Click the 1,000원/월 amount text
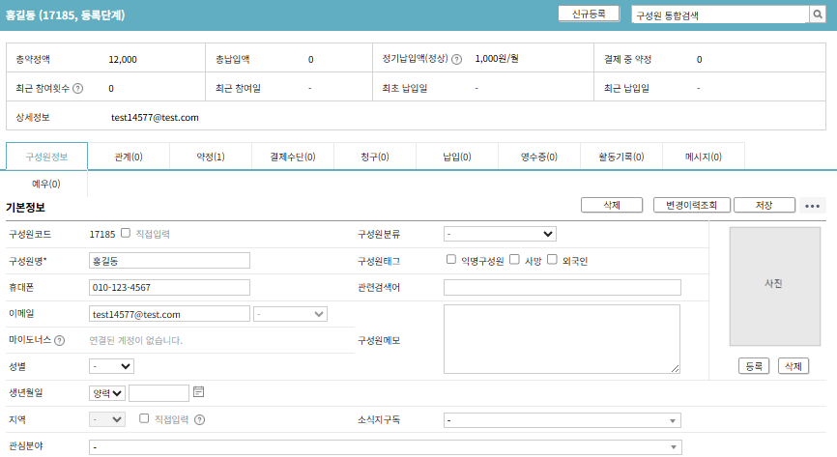 click(497, 59)
